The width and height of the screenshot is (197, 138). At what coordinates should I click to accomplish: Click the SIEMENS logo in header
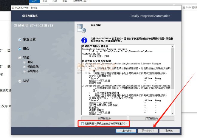[x=30, y=16]
